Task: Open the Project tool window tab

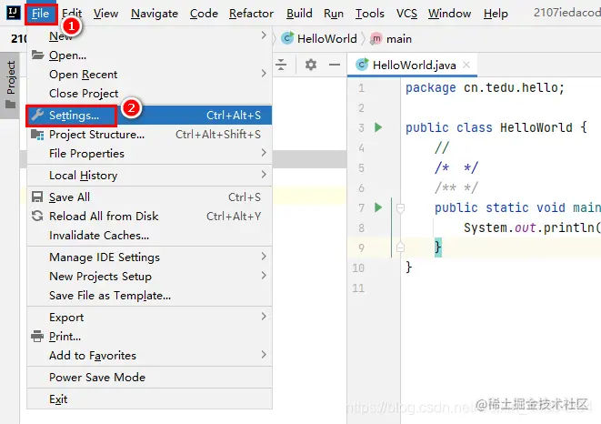Action: 10,85
